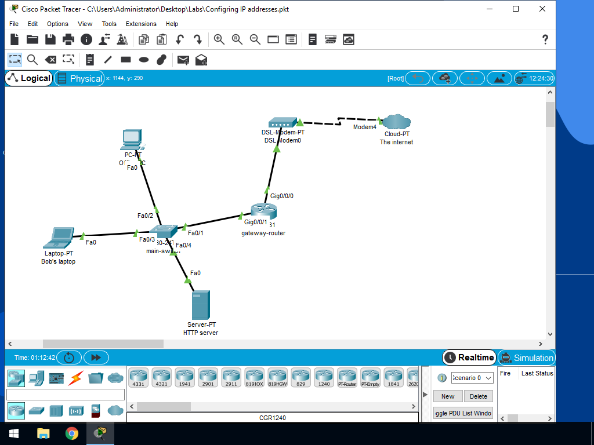Choose the Place Note tool
594x445 pixels.
point(90,60)
